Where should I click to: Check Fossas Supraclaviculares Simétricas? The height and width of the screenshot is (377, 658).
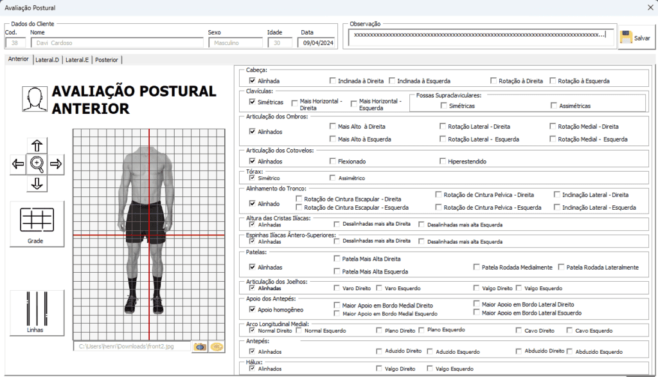pos(443,106)
